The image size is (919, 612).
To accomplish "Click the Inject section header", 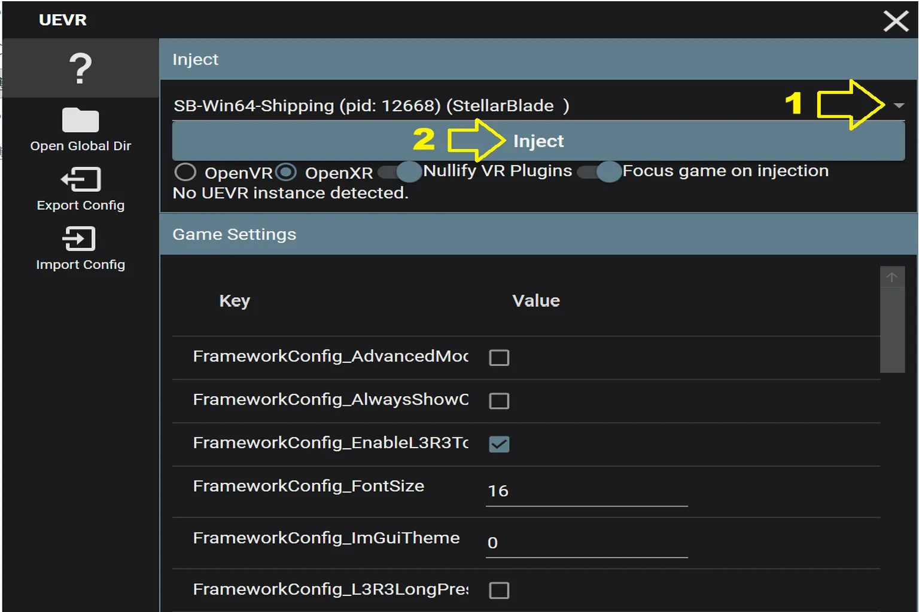I will (538, 59).
